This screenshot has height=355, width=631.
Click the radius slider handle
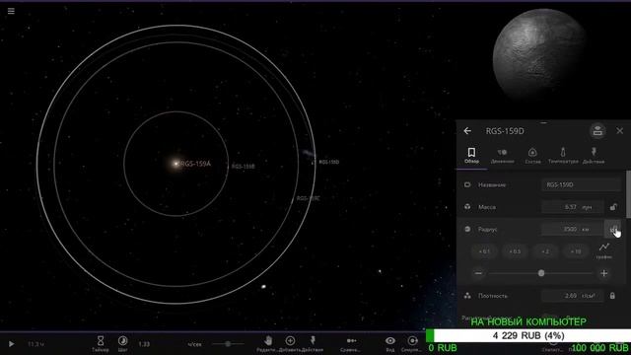[541, 273]
